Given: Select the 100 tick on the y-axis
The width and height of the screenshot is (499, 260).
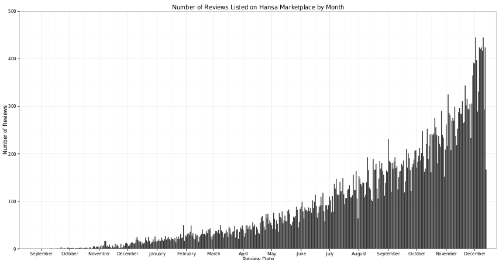Looking at the screenshot, I should 13,201.
